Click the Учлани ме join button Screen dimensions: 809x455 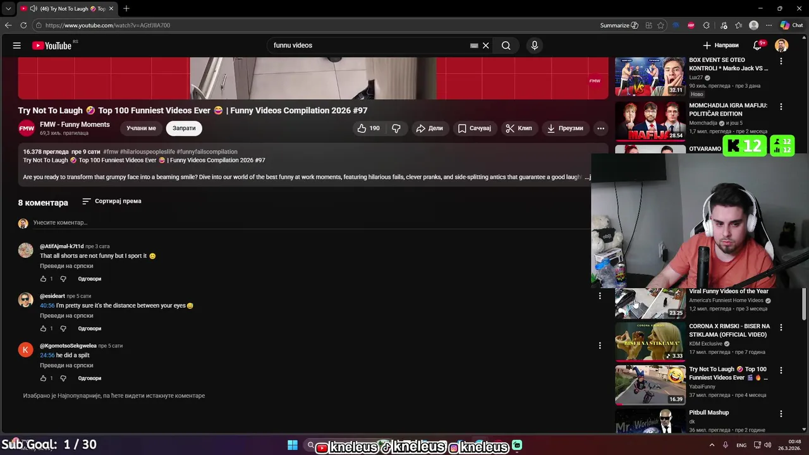tap(141, 128)
